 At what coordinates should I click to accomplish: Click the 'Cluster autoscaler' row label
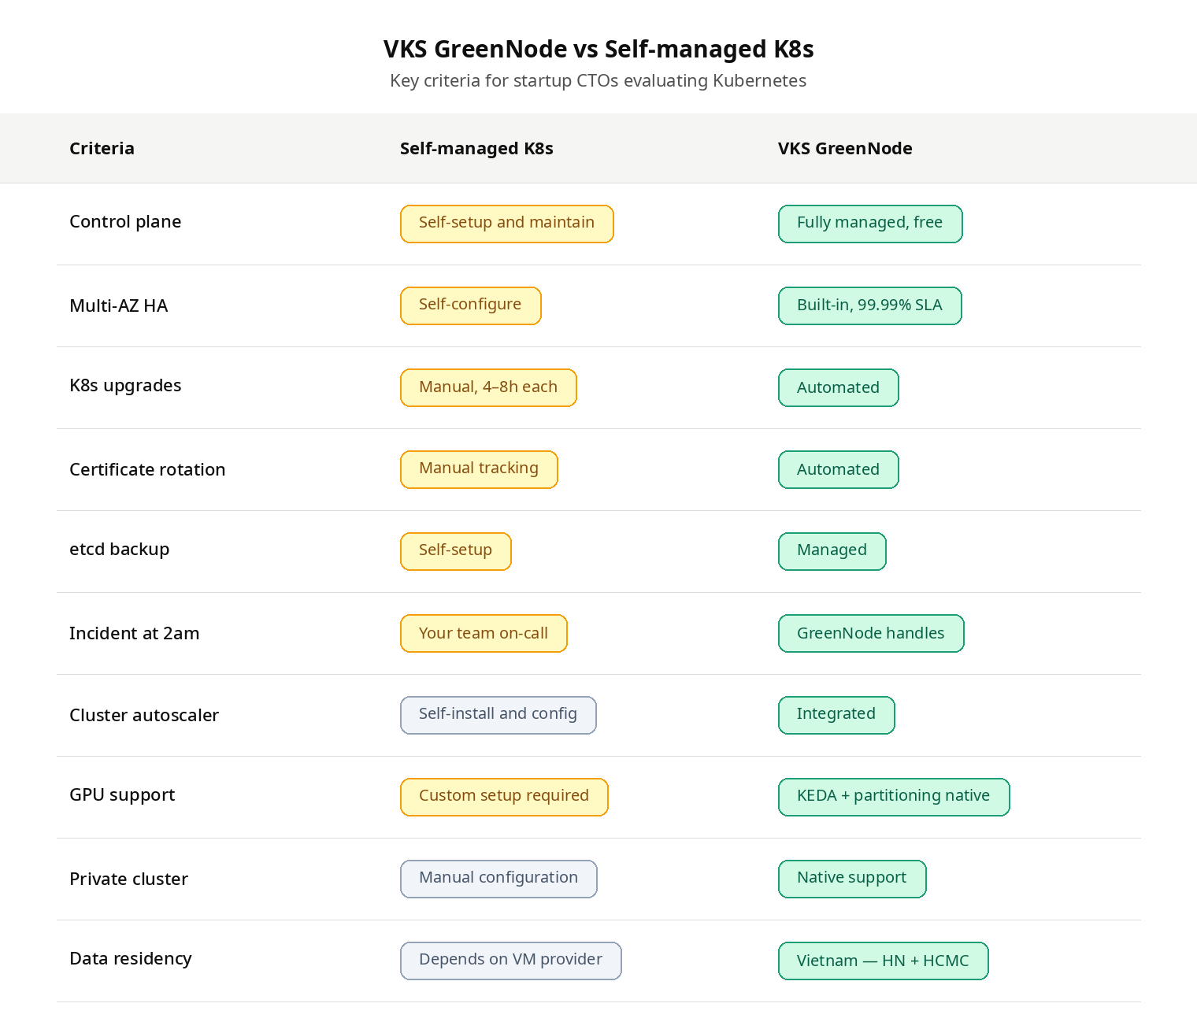[144, 715]
